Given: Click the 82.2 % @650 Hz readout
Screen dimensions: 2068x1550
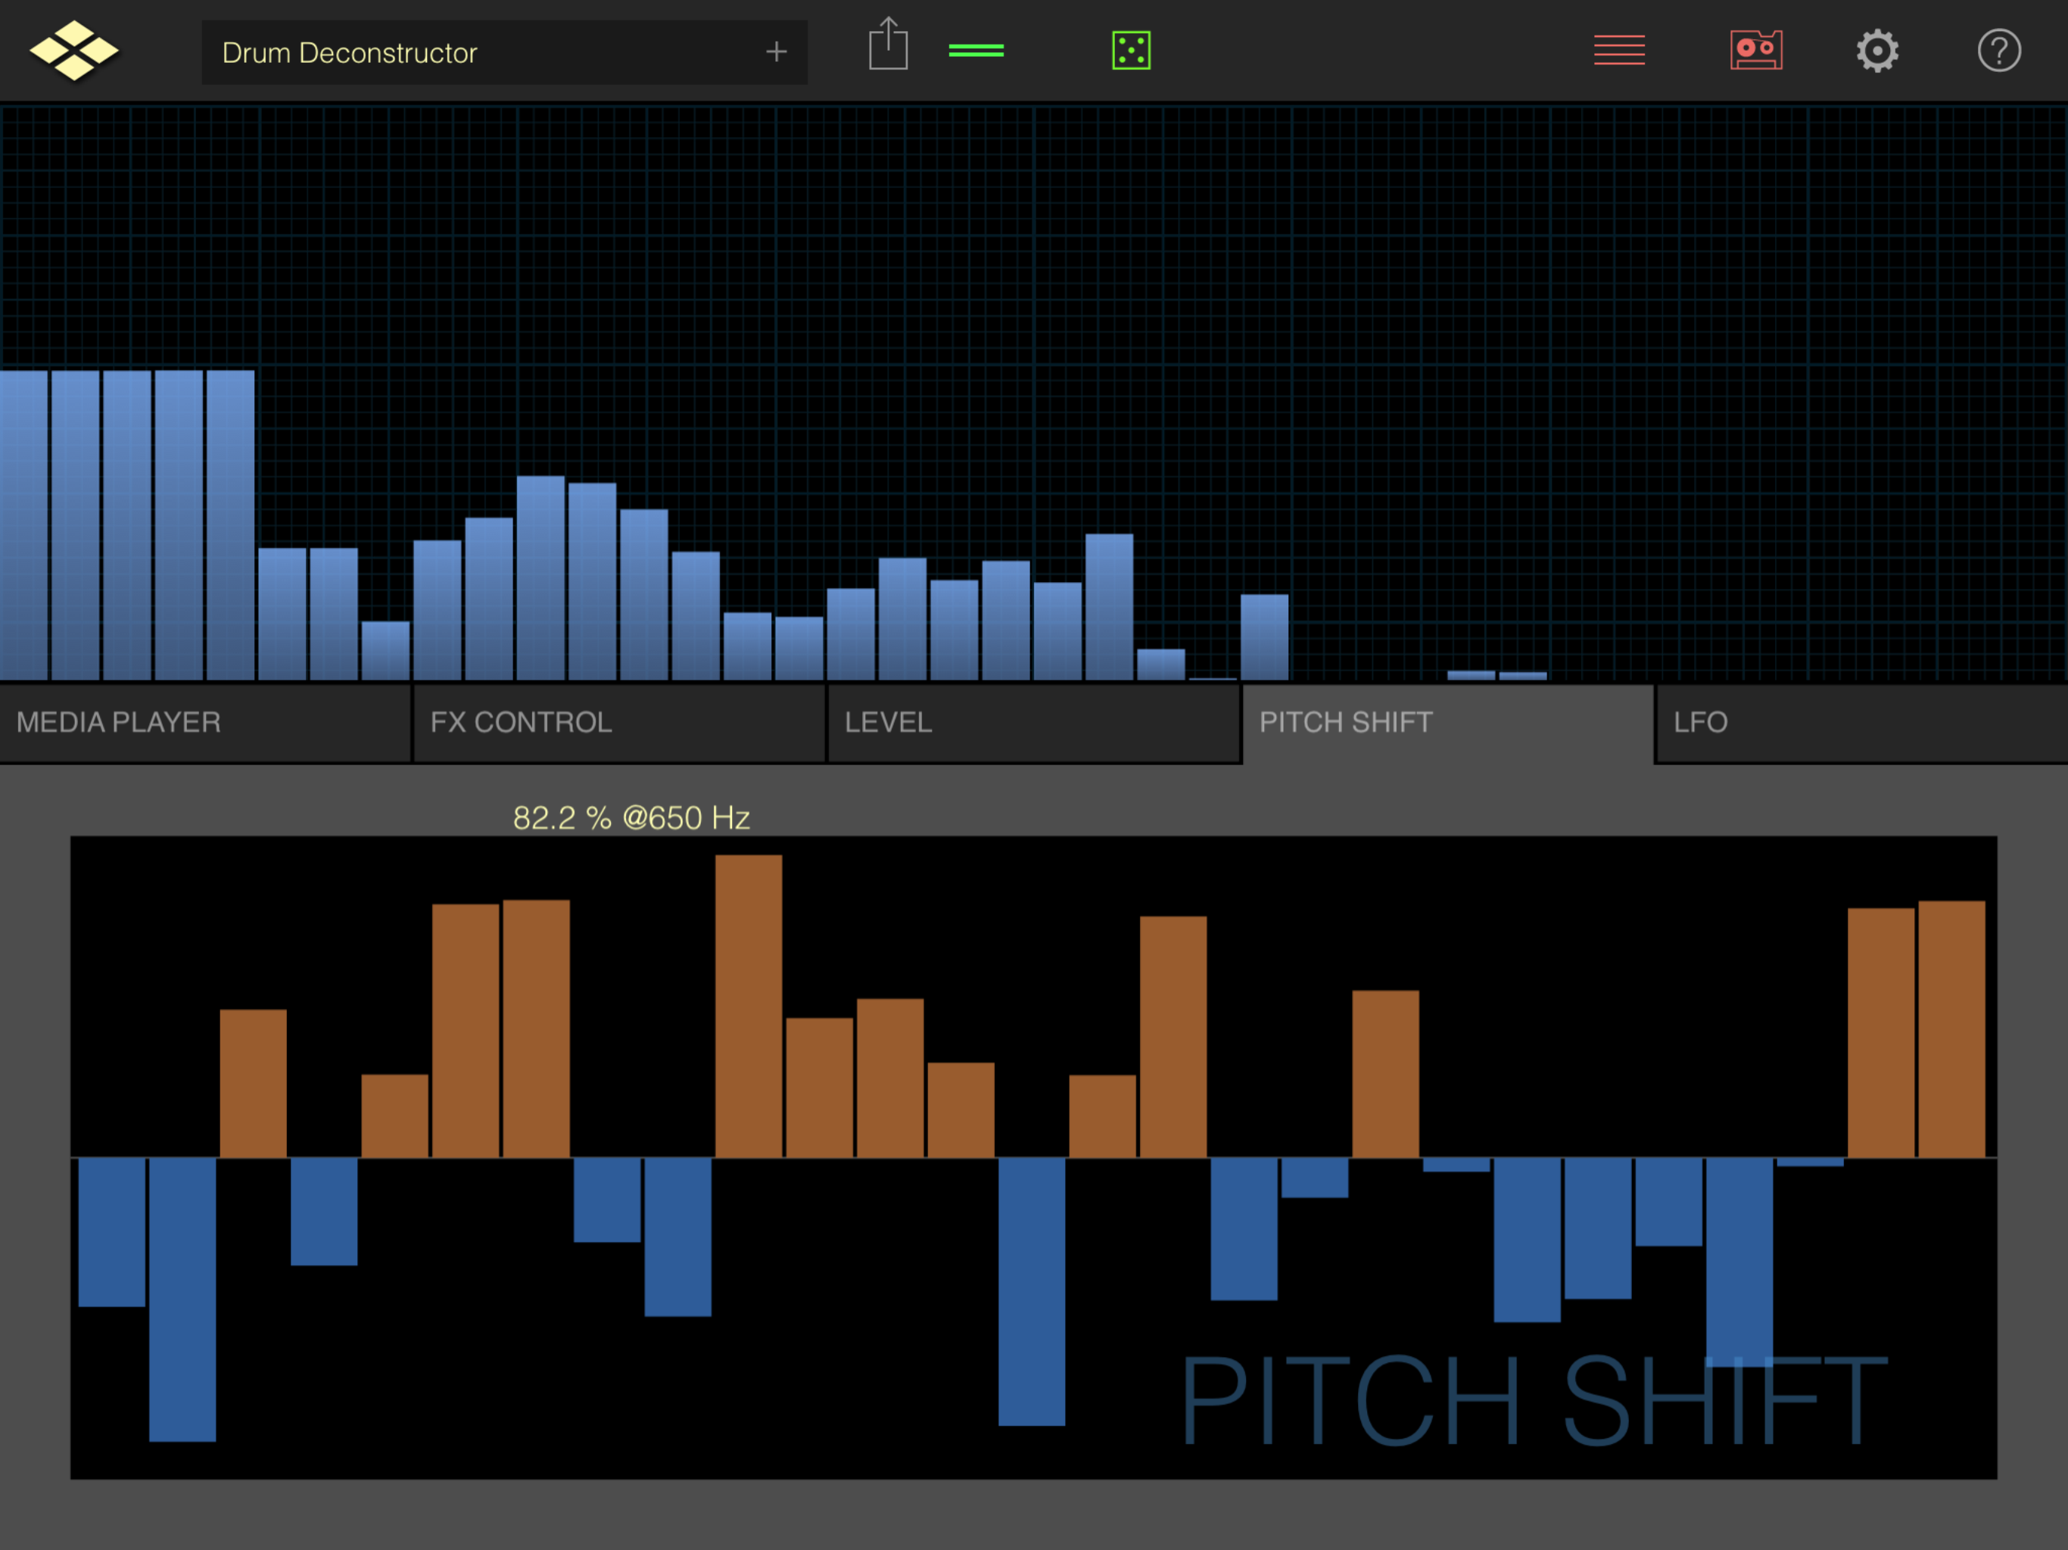Looking at the screenshot, I should tap(631, 818).
